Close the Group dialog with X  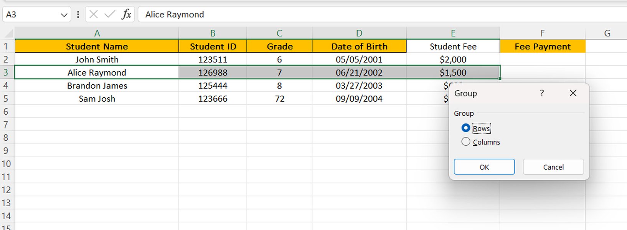pos(573,93)
